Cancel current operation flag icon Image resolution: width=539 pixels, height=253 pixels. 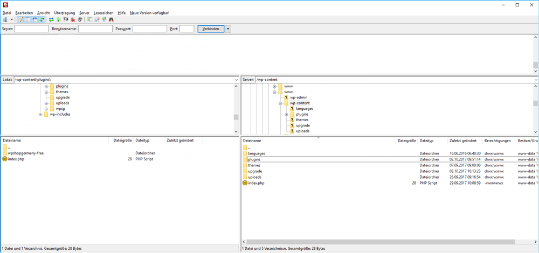[66, 19]
